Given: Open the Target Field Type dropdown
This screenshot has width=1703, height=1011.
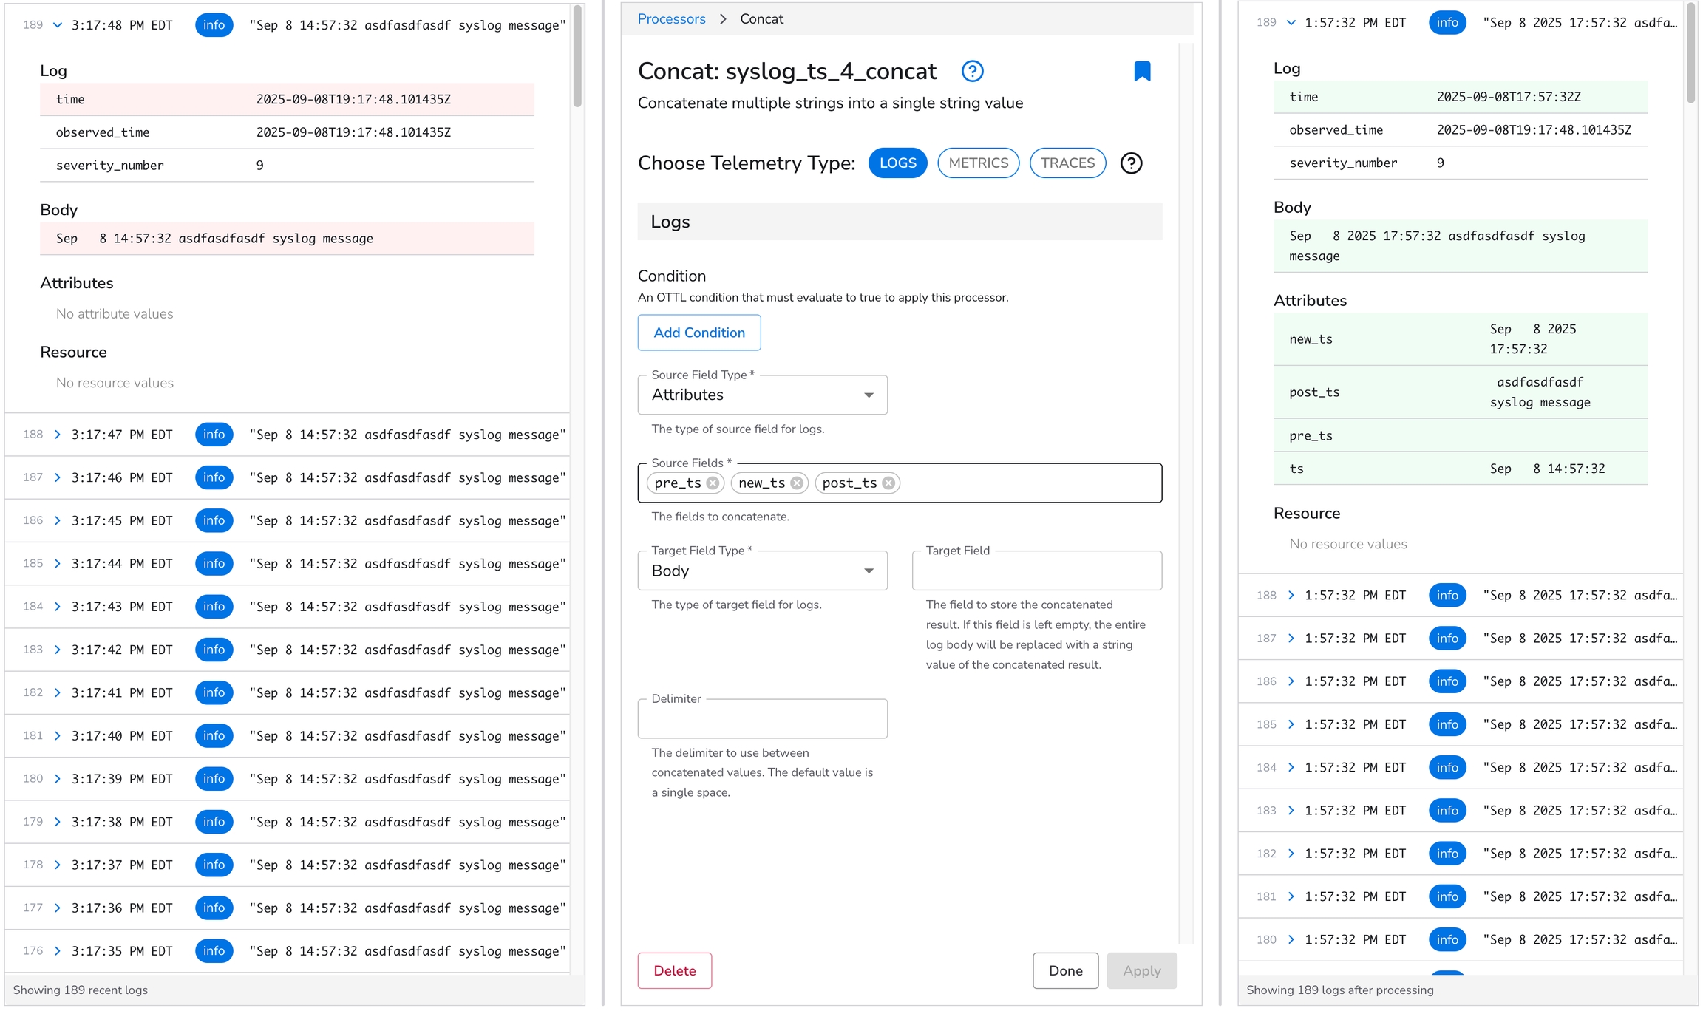Looking at the screenshot, I should coord(762,571).
